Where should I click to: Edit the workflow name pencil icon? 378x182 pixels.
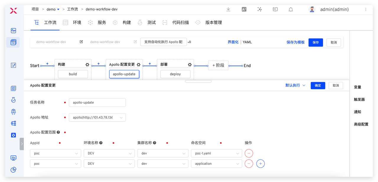pyautogui.click(x=81, y=42)
